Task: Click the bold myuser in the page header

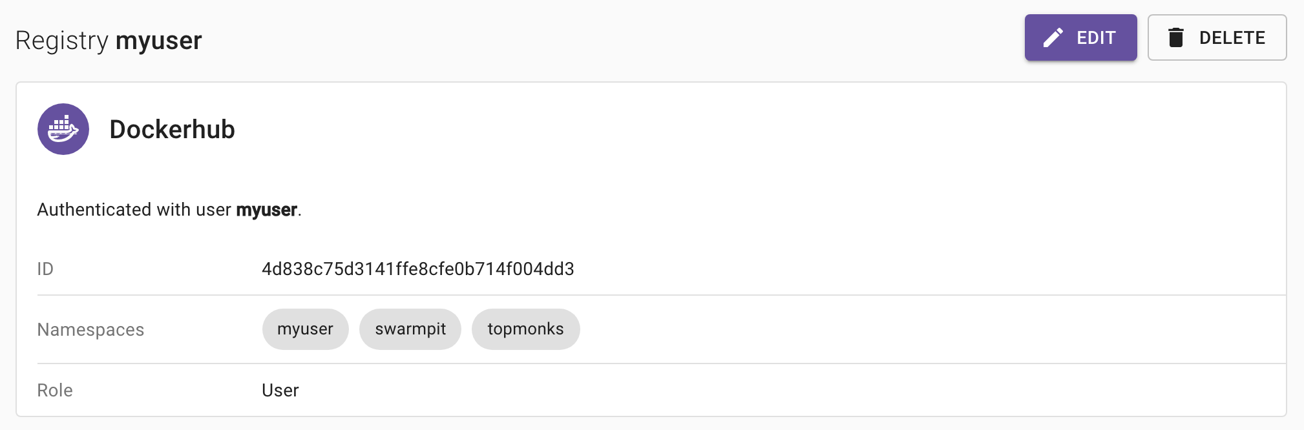Action: pyautogui.click(x=158, y=39)
